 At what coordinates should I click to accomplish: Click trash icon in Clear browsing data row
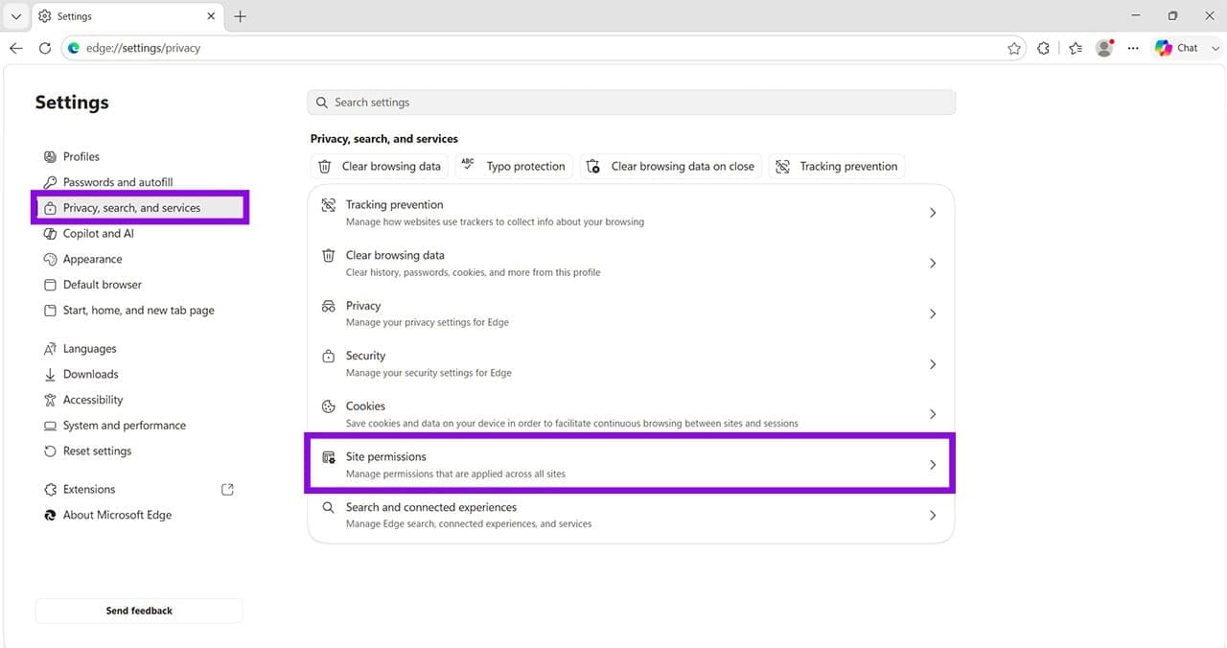[329, 256]
